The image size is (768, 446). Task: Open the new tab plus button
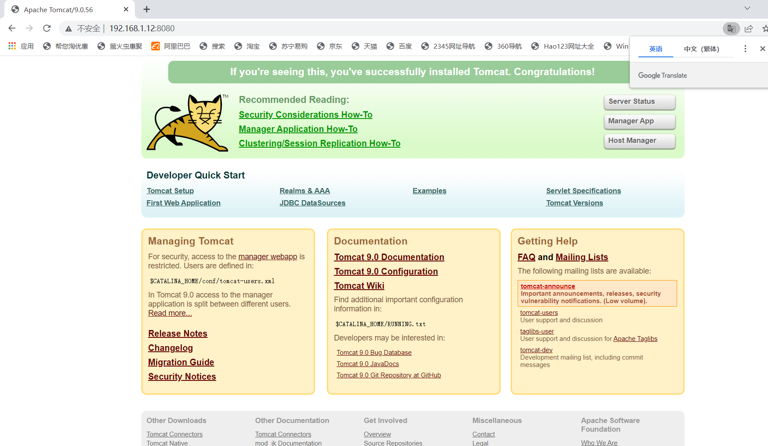point(146,9)
